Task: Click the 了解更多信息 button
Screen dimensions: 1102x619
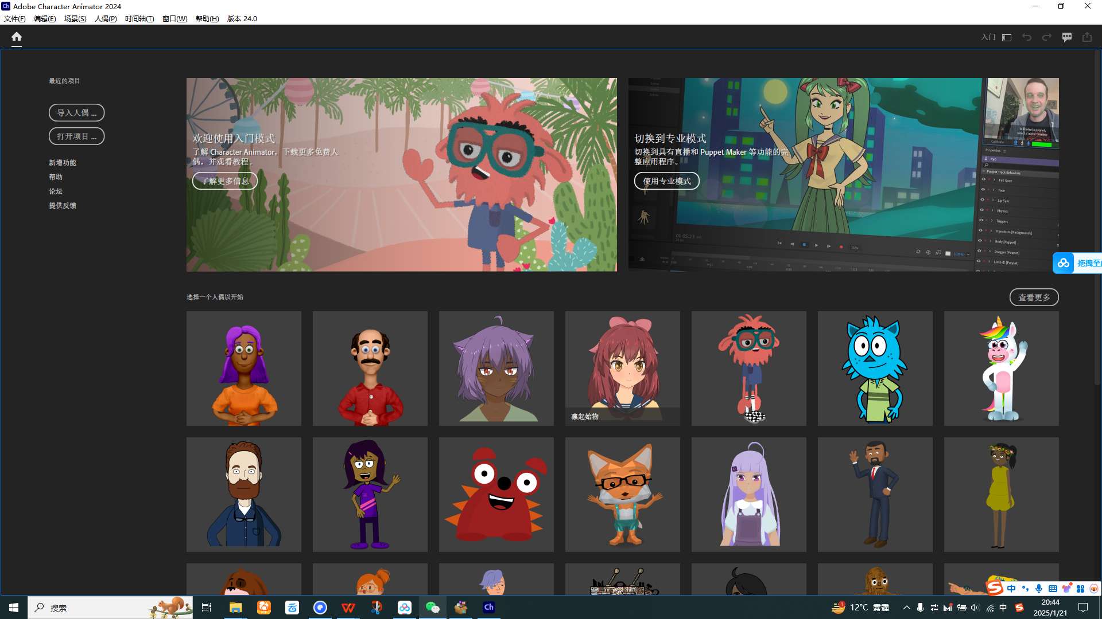Action: [x=225, y=181]
